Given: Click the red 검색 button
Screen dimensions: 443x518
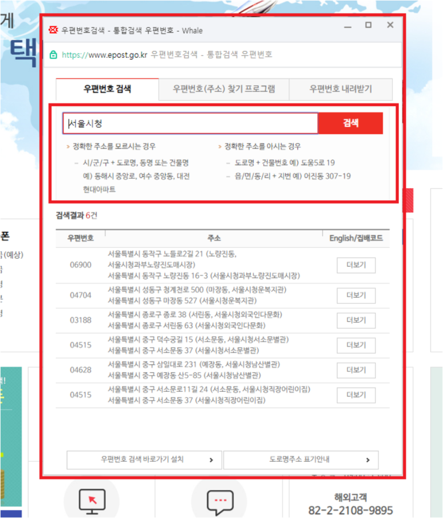Looking at the screenshot, I should pos(350,123).
